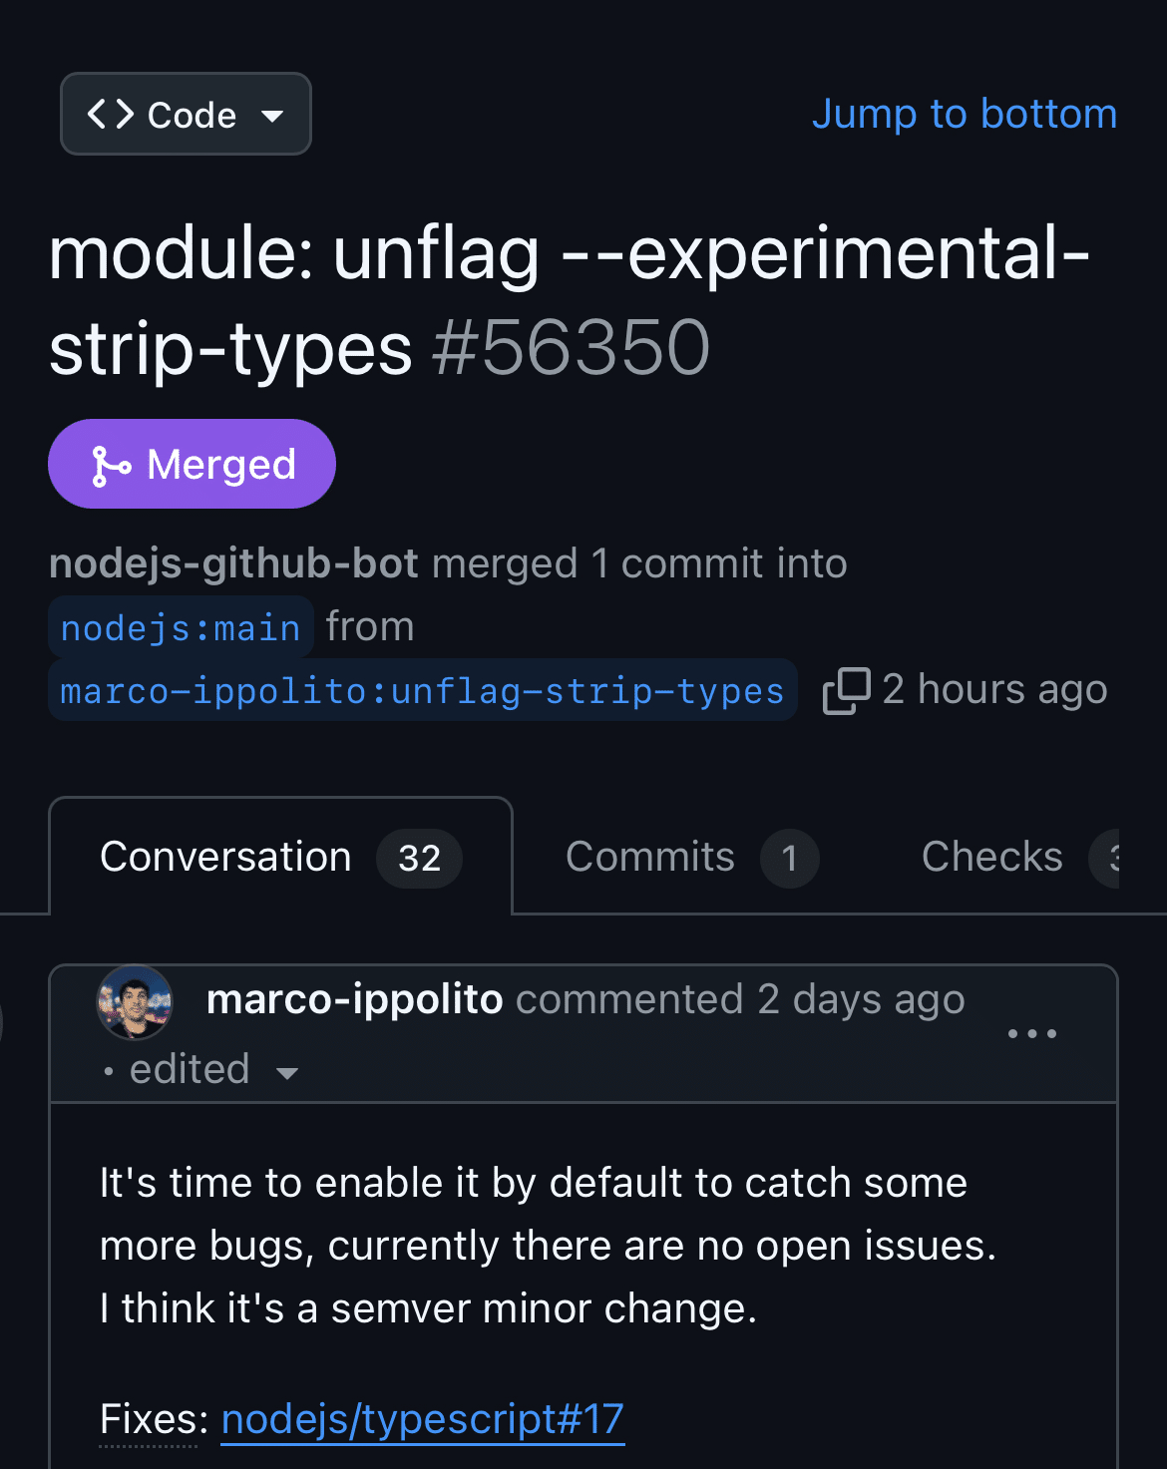
Task: Click the Merged status badge
Action: pos(192,464)
